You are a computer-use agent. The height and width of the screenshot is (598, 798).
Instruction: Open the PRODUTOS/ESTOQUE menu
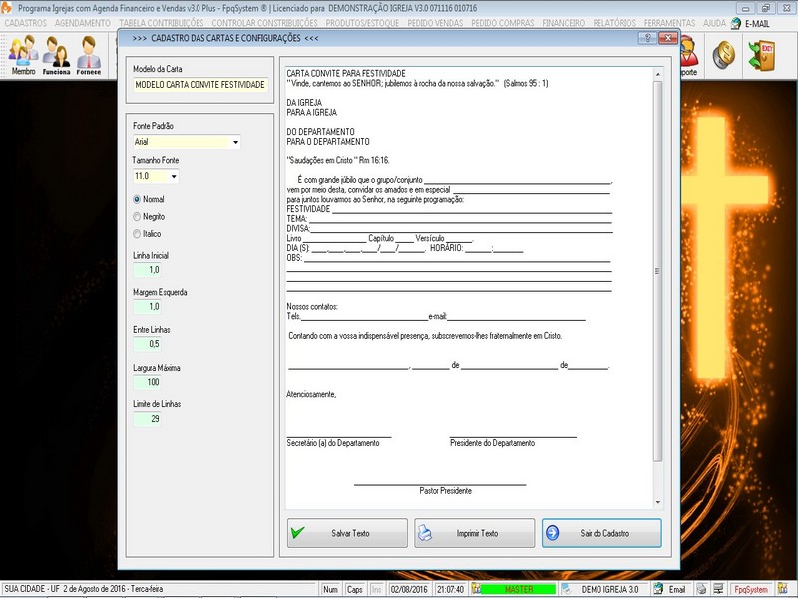click(362, 23)
